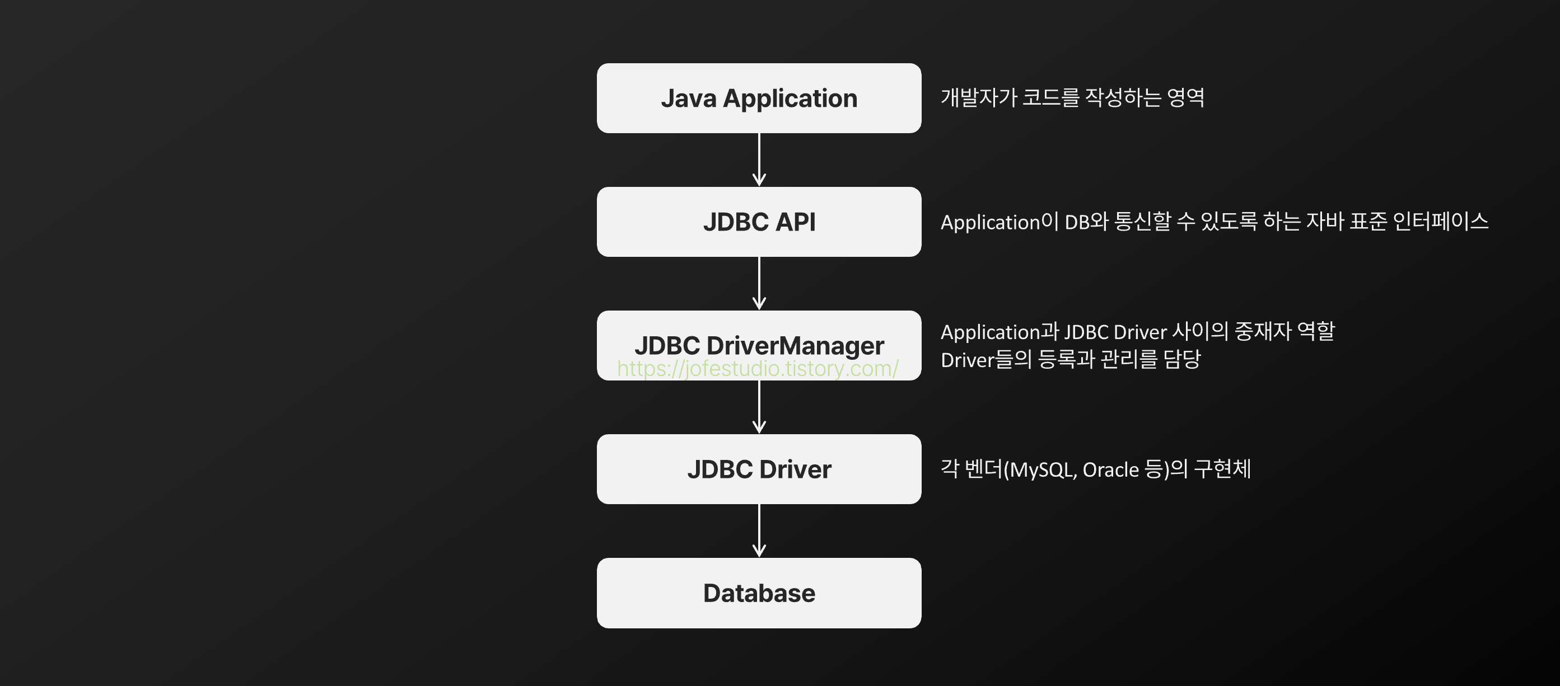
Task: Click the Java Application box
Action: [758, 98]
